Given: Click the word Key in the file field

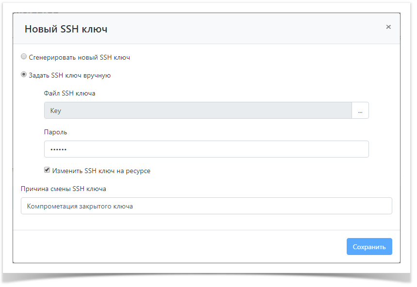Looking at the screenshot, I should click(x=56, y=111).
